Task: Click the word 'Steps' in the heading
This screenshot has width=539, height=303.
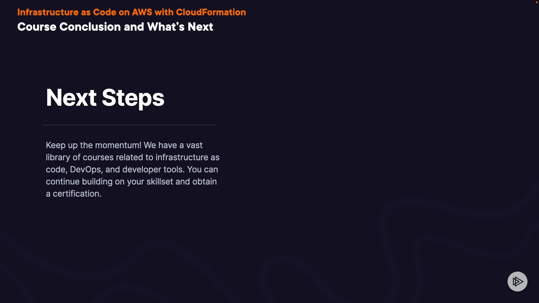Action: 133,98
